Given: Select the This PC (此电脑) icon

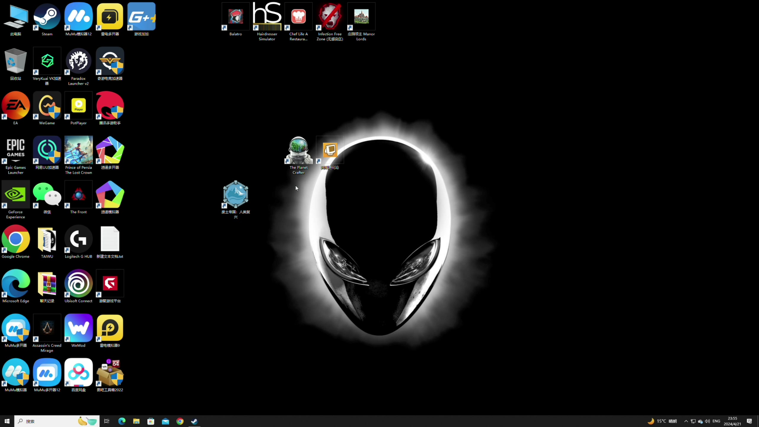Looking at the screenshot, I should click(15, 19).
